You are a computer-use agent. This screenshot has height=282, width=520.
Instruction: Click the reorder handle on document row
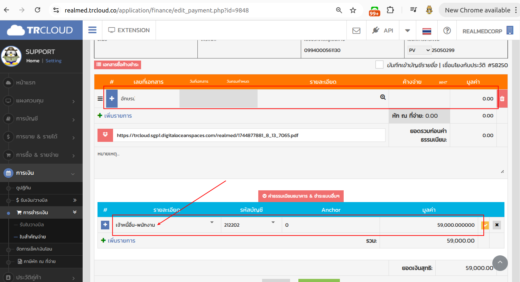coord(100,99)
